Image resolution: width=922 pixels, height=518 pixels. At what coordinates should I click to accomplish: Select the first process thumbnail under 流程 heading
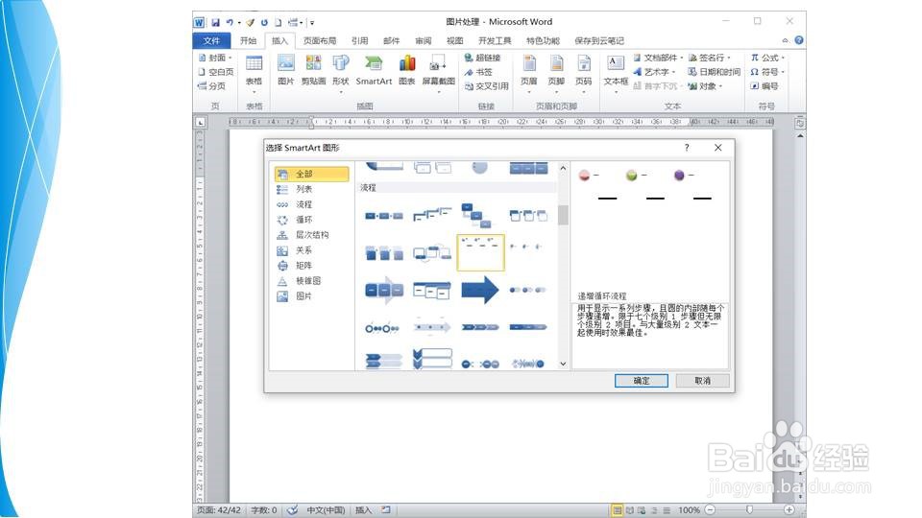[x=384, y=216]
